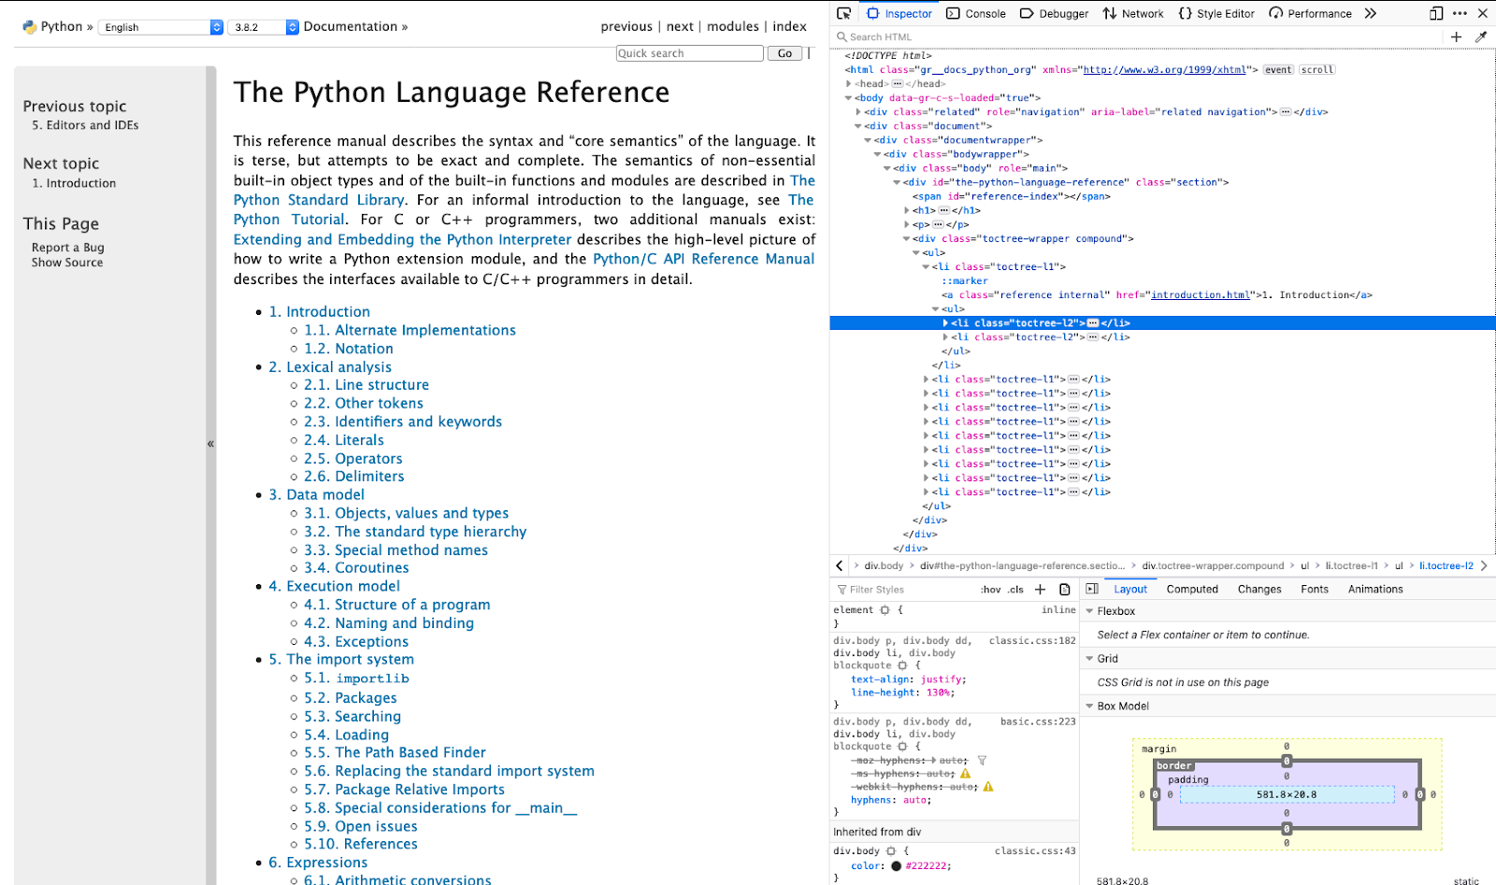Open the Console panel

(976, 13)
